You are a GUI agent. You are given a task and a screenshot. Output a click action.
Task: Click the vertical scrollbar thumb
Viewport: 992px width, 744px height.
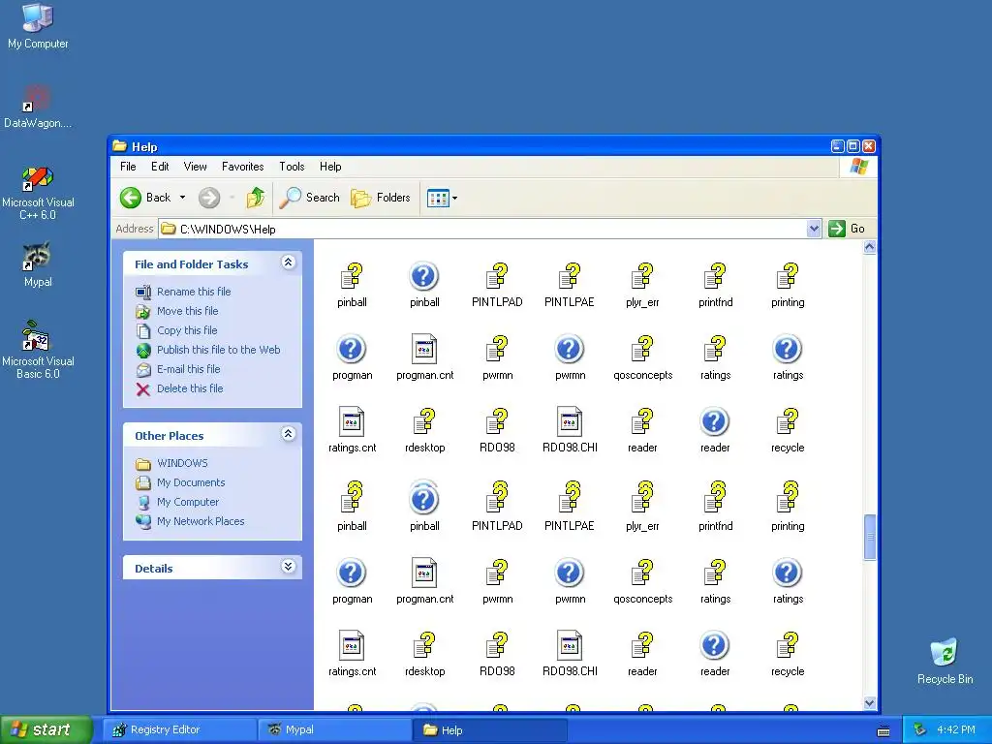[870, 537]
